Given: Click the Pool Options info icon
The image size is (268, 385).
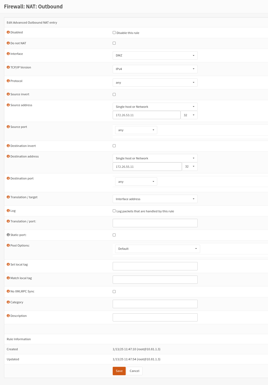Looking at the screenshot, I should 8,245.
